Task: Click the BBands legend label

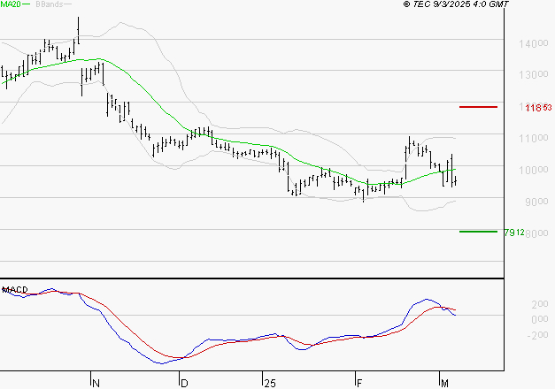Action: pyautogui.click(x=50, y=4)
